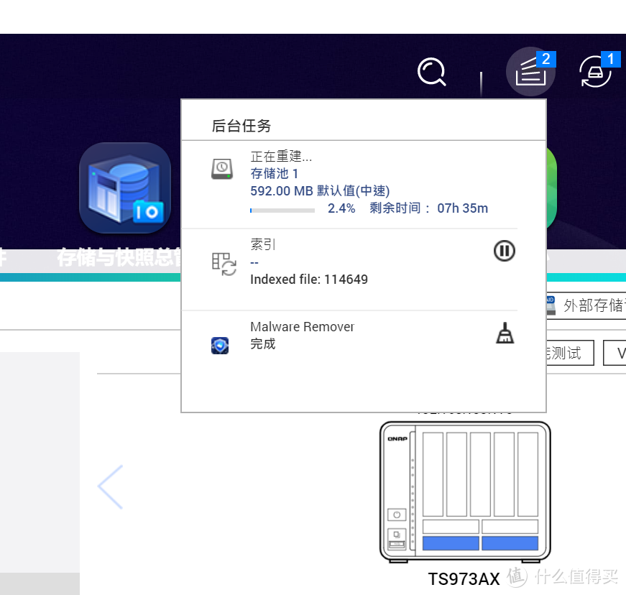Open the 存储池 1 link
This screenshot has width=626, height=595.
tap(274, 173)
